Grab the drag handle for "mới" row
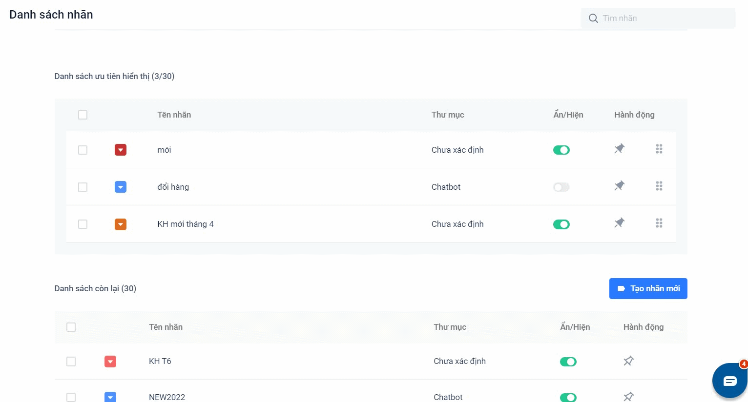The width and height of the screenshot is (748, 402). point(659,149)
